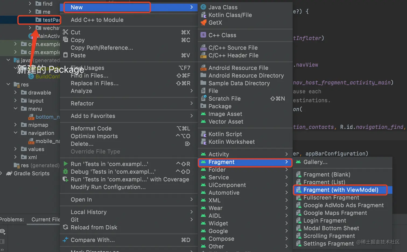Click the C++ Class icon
Viewport: 407px width, 252px height.
(203, 35)
